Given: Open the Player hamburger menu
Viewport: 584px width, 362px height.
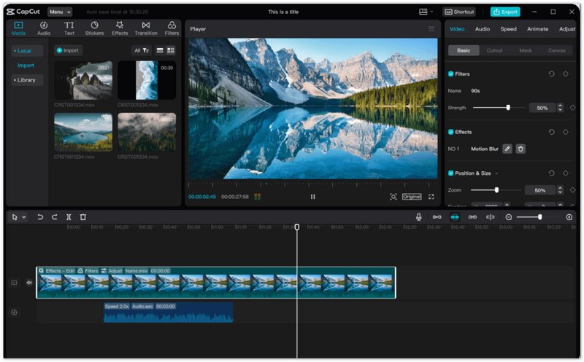Looking at the screenshot, I should click(x=431, y=29).
